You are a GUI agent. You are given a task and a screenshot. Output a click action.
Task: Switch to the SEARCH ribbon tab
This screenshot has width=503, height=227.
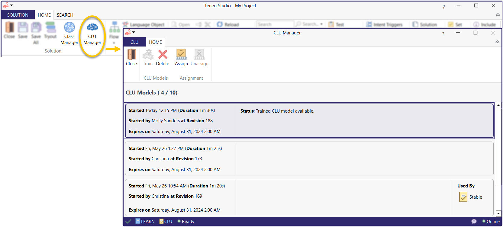[65, 15]
